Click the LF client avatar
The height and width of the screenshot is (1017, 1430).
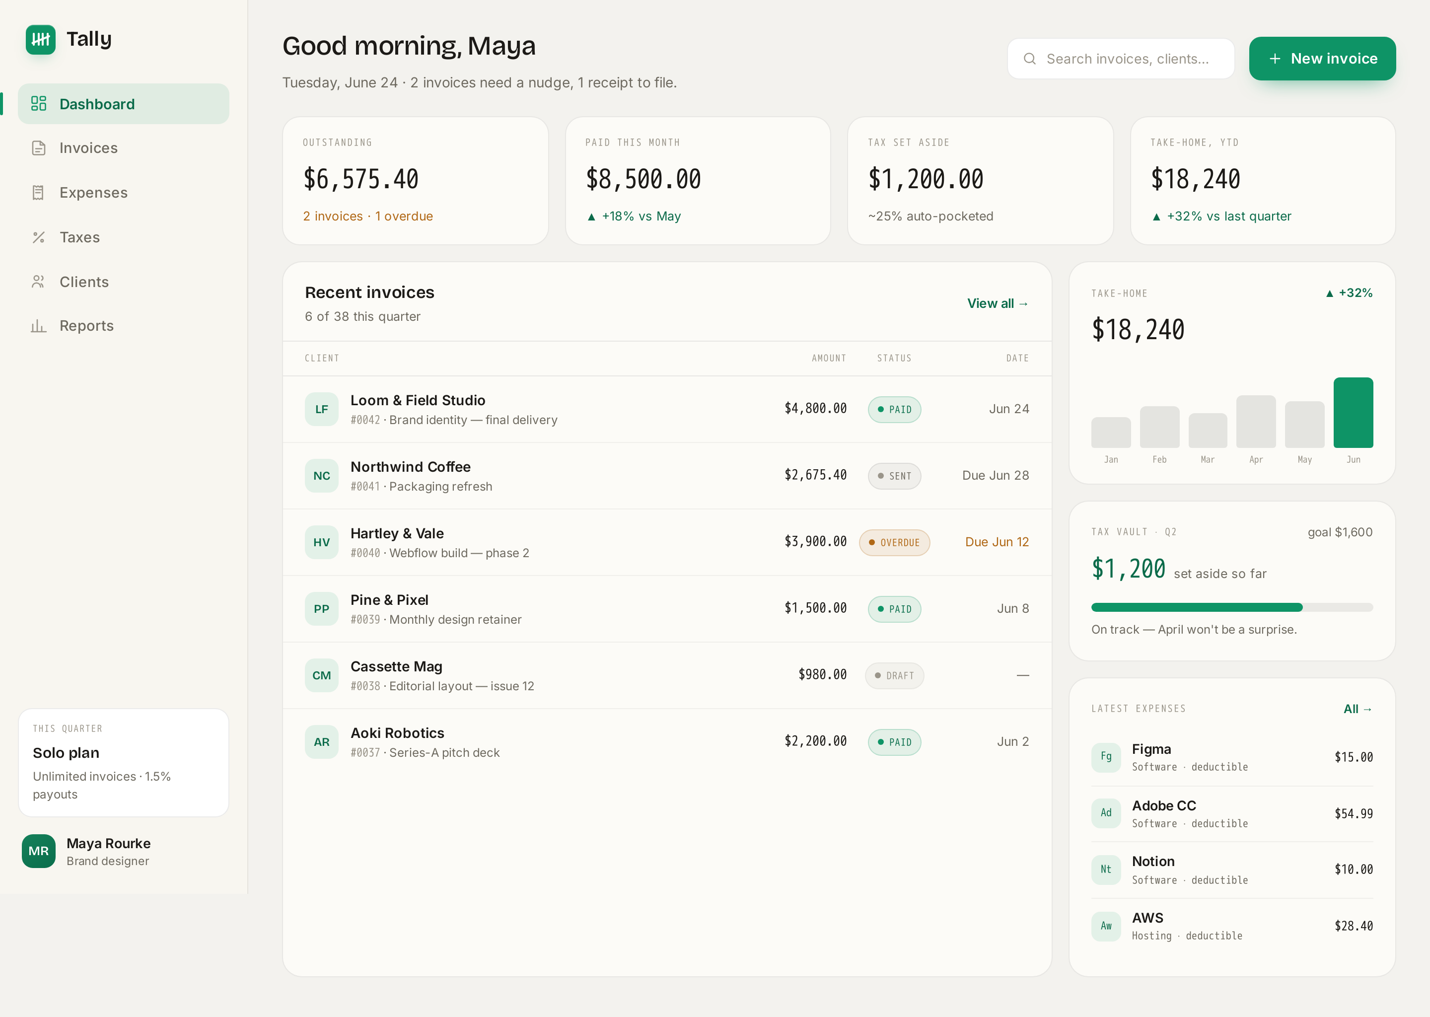(x=322, y=410)
